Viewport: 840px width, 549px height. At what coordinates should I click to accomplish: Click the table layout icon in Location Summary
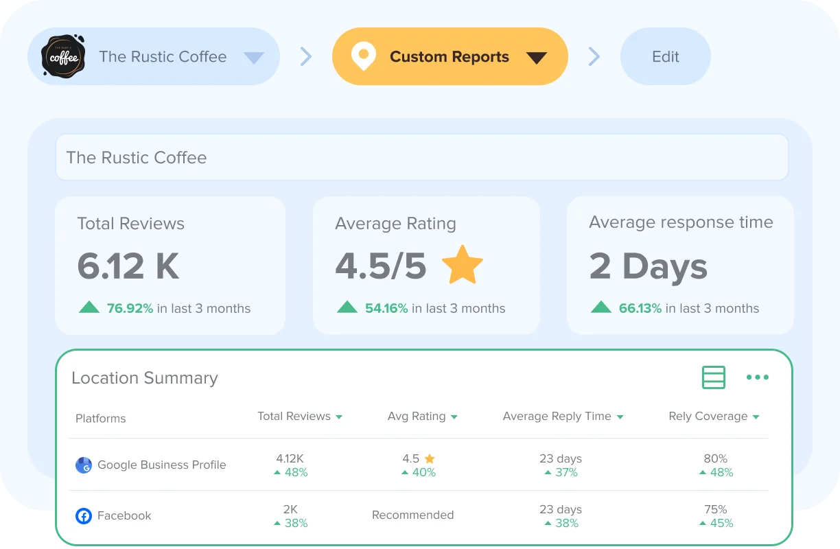point(714,377)
